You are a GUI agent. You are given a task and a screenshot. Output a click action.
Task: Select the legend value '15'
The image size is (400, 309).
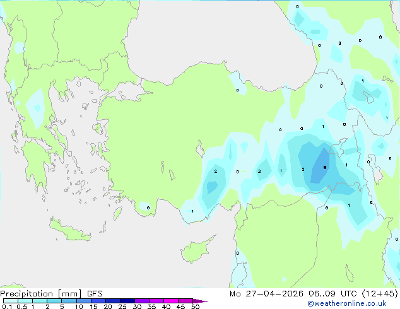coord(93,306)
